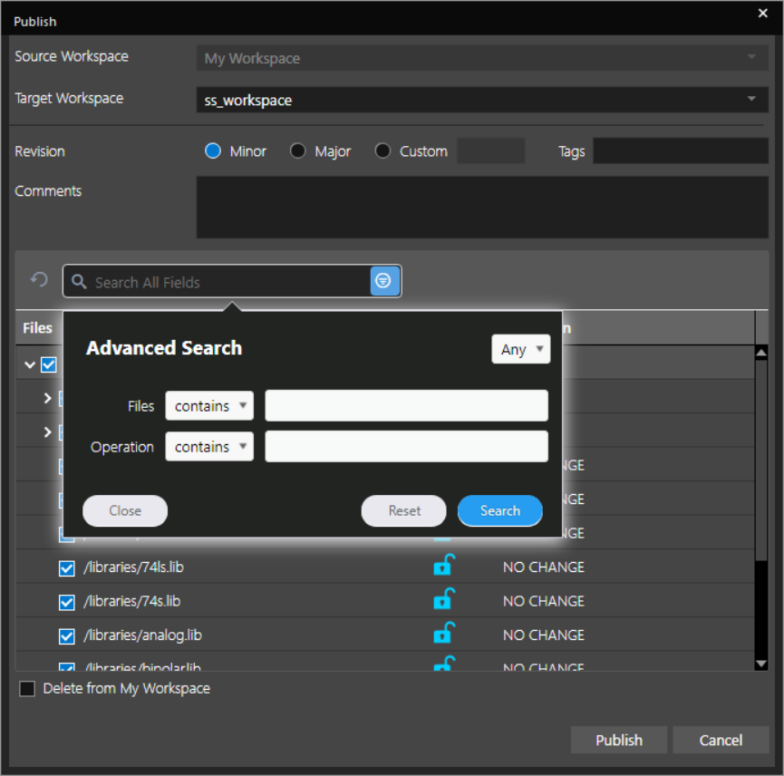Click the advanced search filter icon
Image resolution: width=784 pixels, height=776 pixels.
[384, 281]
